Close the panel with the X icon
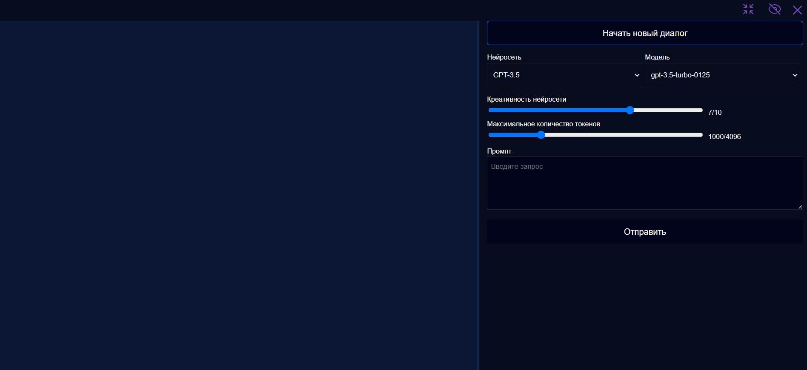 coord(797,10)
